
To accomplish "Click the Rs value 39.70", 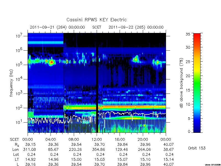I will [99, 144].
